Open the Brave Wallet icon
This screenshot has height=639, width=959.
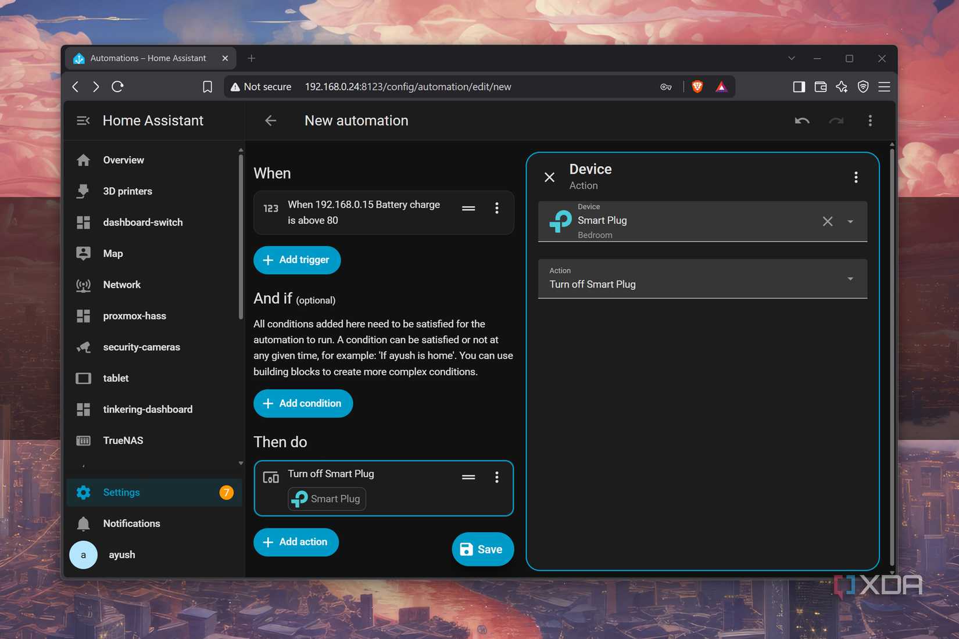pos(821,87)
